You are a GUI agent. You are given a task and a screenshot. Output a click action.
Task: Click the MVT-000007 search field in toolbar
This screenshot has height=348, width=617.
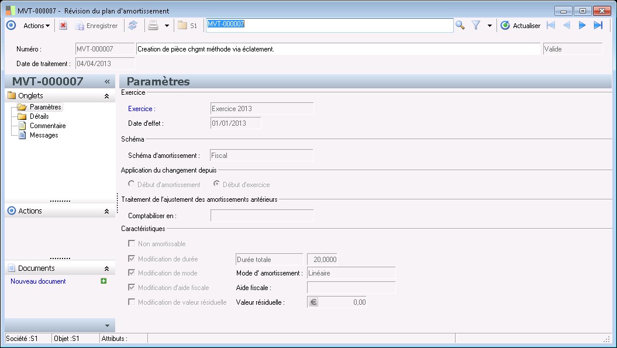coord(329,25)
